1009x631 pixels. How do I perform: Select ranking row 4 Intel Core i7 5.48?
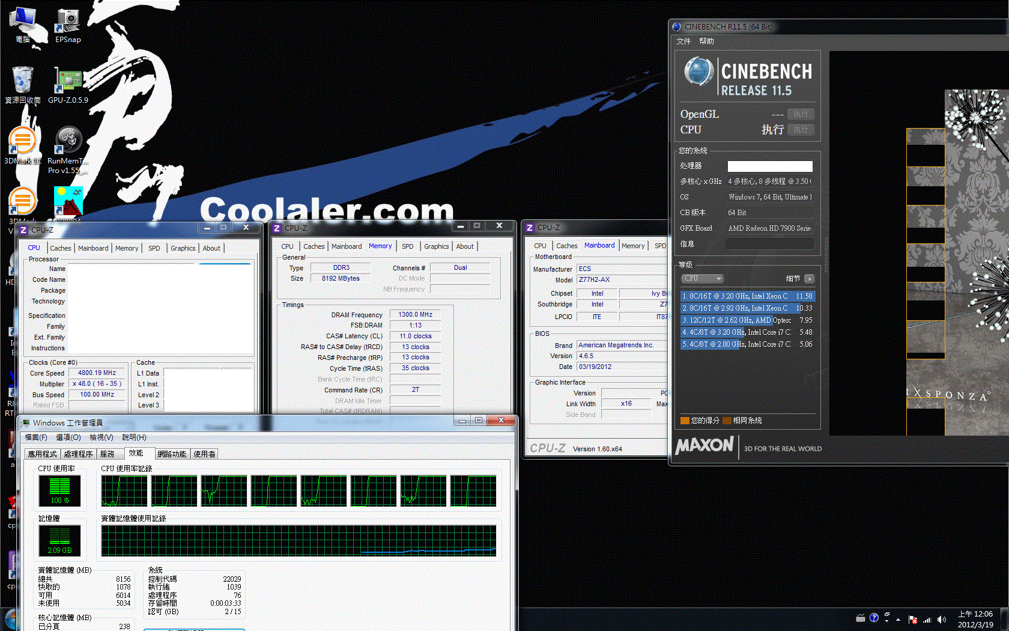747,332
